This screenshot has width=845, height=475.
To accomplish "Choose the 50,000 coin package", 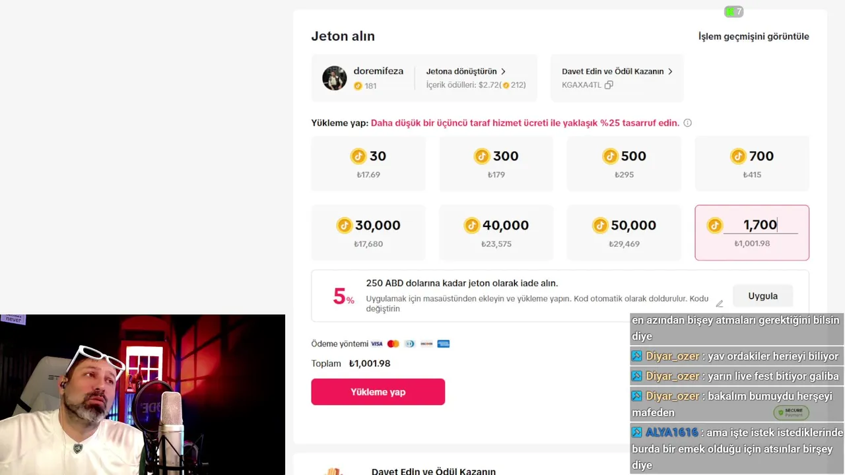I will coord(624,233).
